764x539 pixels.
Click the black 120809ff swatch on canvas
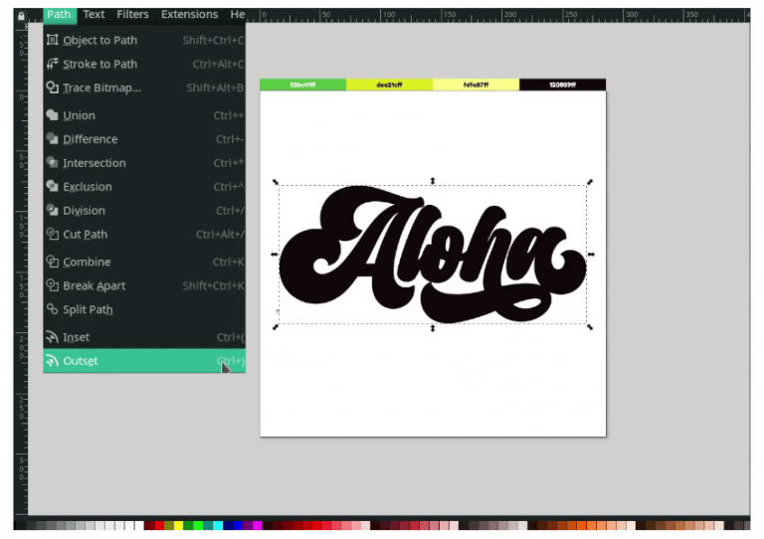(x=563, y=85)
